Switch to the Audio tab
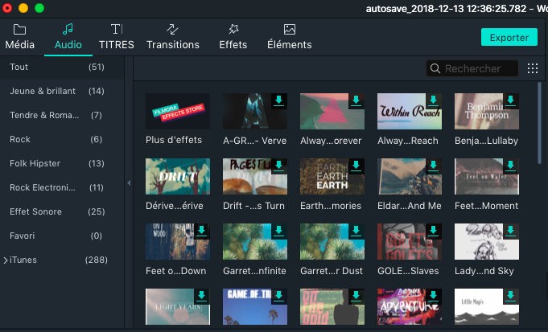The image size is (548, 332). (x=68, y=37)
